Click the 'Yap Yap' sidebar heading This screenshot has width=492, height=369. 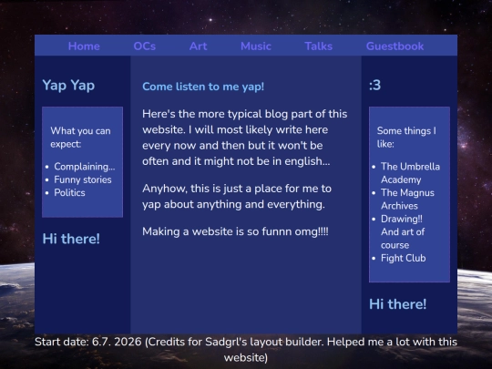(x=68, y=85)
